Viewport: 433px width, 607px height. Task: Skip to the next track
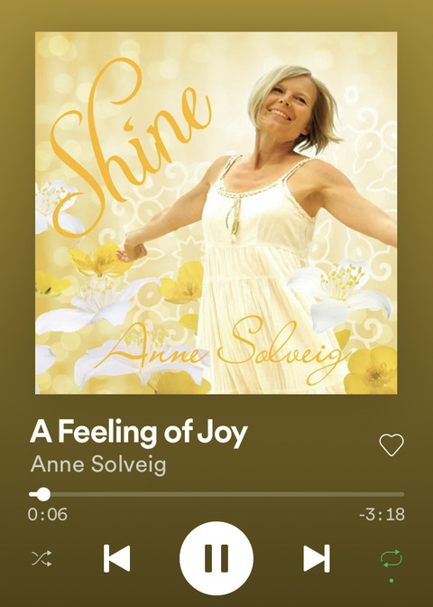[317, 558]
